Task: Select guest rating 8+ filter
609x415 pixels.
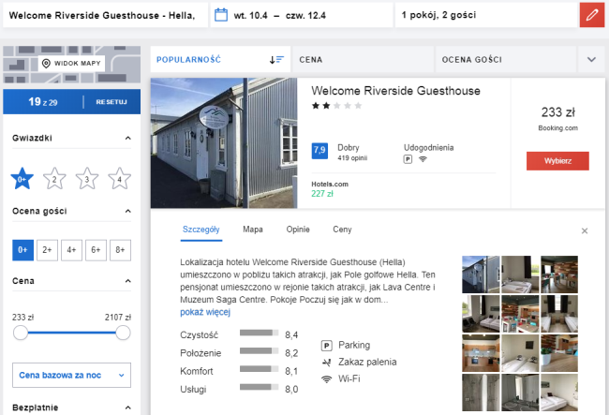Action: coord(121,250)
